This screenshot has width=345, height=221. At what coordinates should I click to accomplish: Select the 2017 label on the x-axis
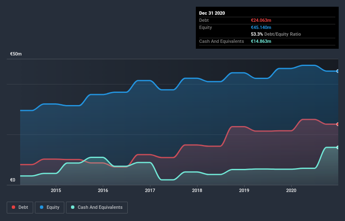[150, 190]
